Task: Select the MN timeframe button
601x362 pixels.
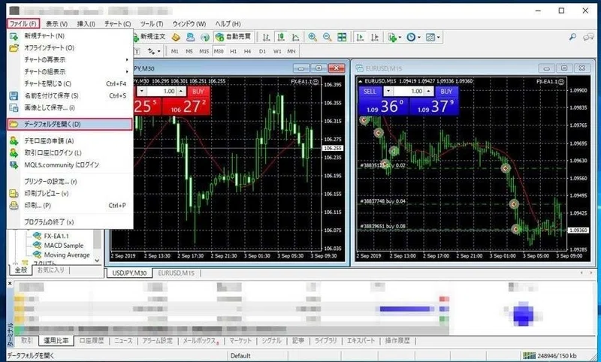Action: pyautogui.click(x=291, y=51)
